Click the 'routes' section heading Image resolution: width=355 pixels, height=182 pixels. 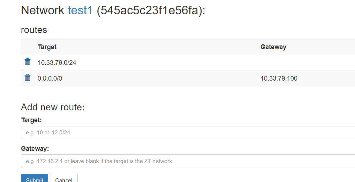(x=34, y=30)
